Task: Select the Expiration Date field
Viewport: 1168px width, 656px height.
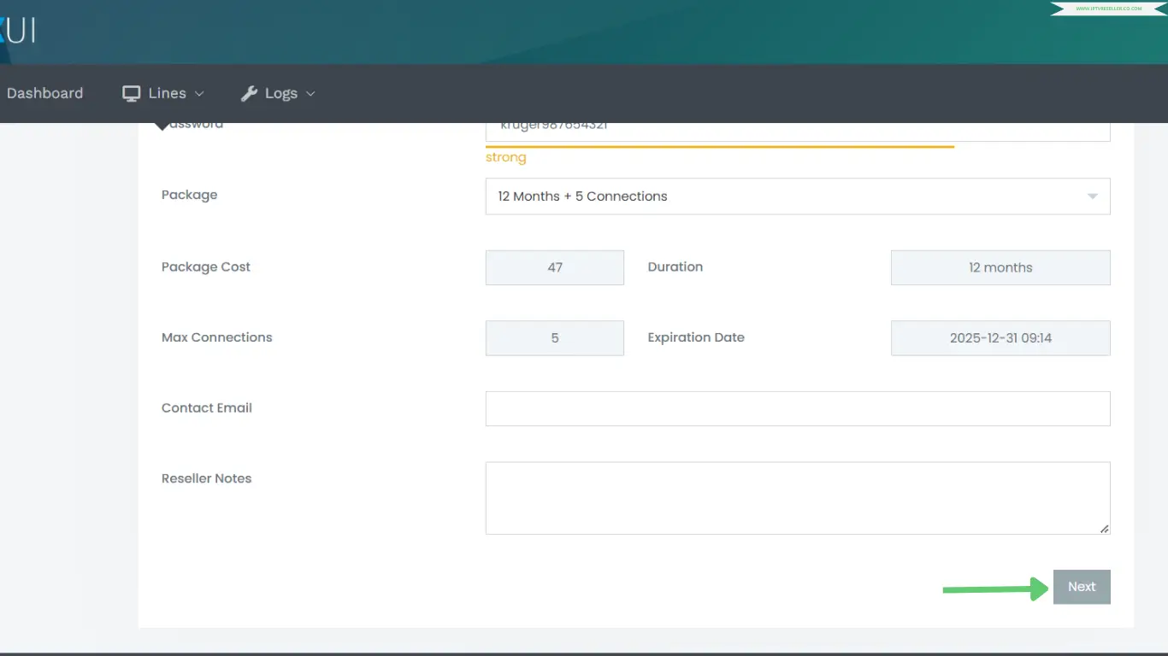Action: click(1000, 338)
